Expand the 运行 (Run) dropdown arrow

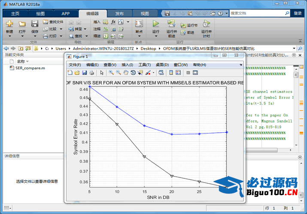click(x=156, y=36)
